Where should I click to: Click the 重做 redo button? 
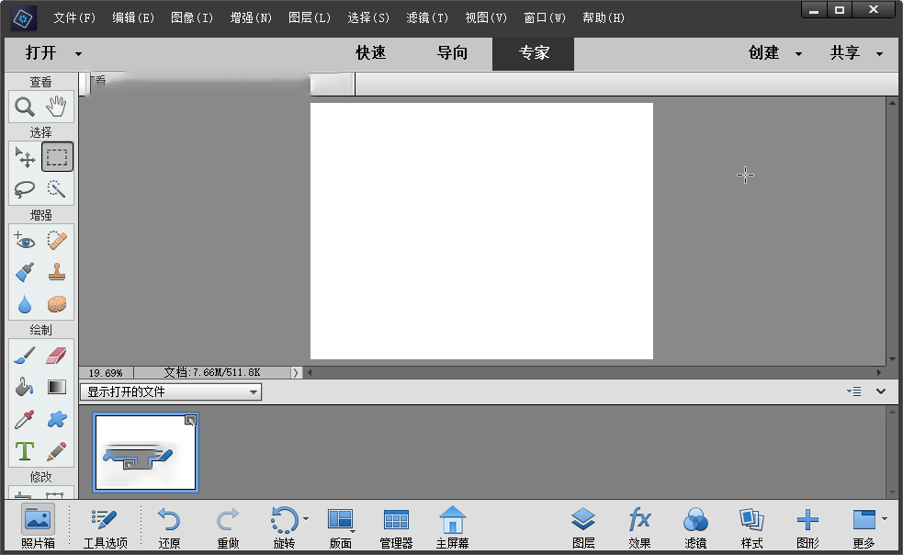[x=228, y=527]
